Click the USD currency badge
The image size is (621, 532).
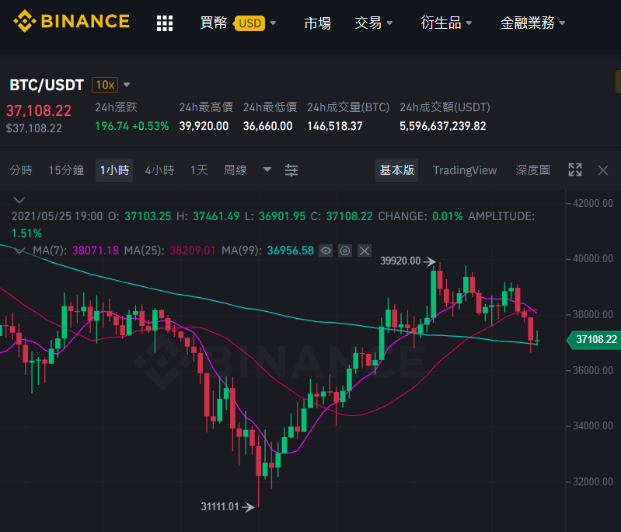click(249, 23)
